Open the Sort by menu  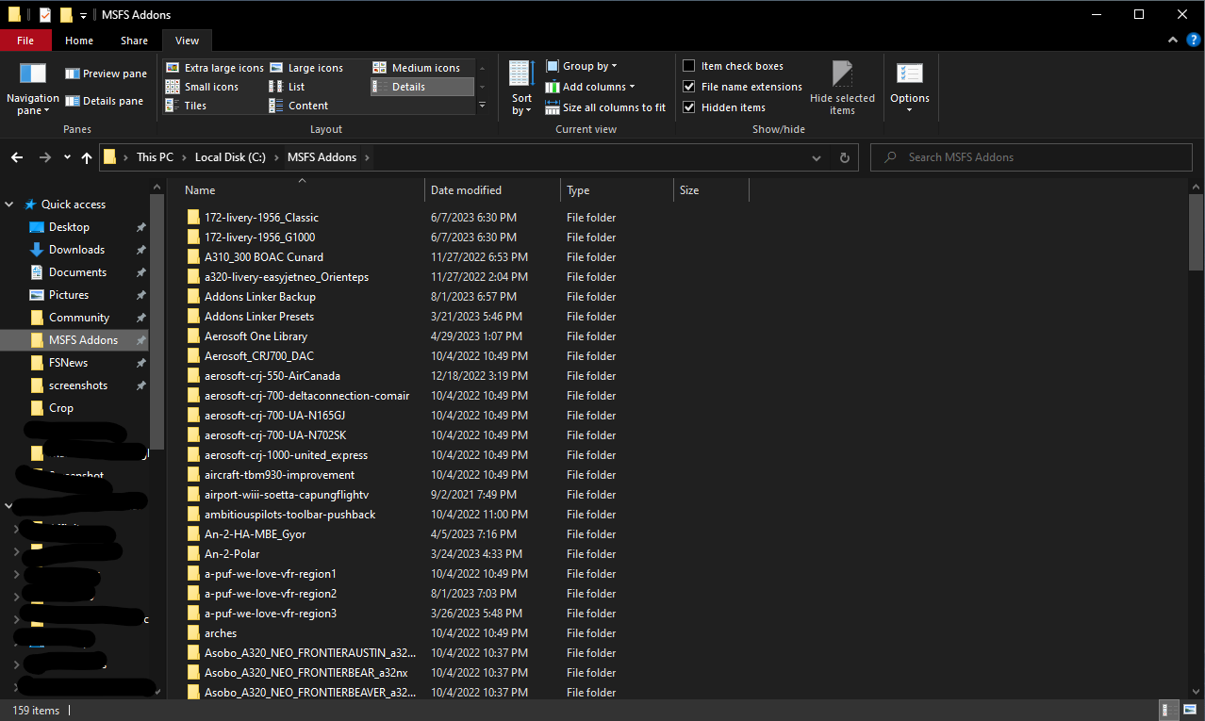click(x=521, y=90)
